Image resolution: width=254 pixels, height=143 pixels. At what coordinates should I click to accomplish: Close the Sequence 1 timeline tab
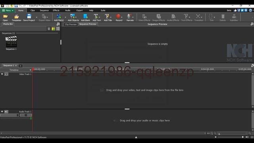[x=16, y=66]
